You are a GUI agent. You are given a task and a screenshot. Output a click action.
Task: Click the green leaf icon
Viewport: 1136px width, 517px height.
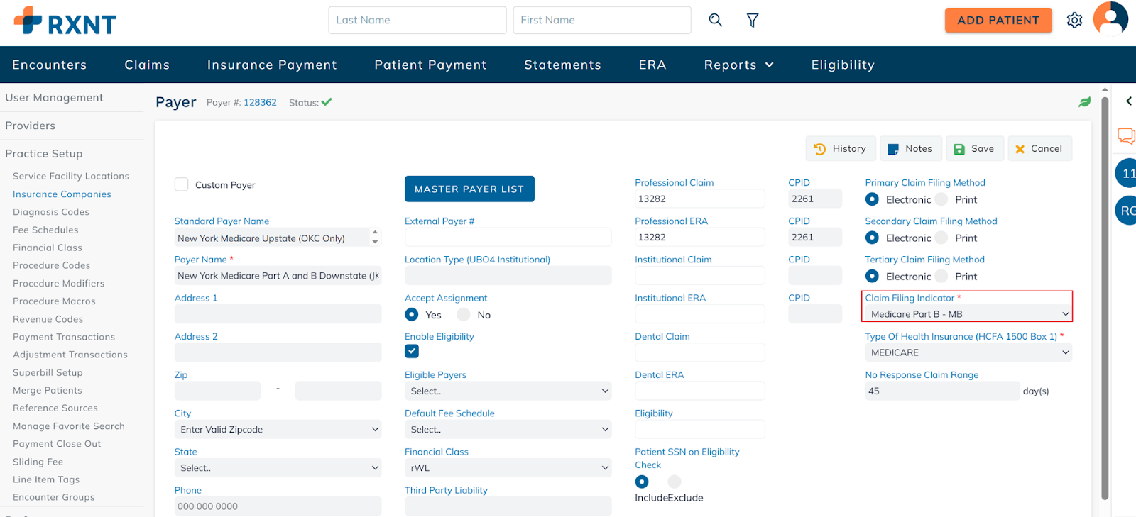click(1084, 102)
